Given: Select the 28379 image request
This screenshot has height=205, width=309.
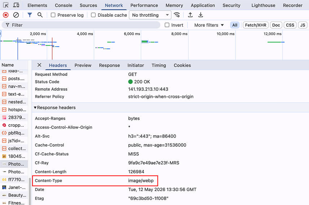Looking at the screenshot, I should coord(14,118).
